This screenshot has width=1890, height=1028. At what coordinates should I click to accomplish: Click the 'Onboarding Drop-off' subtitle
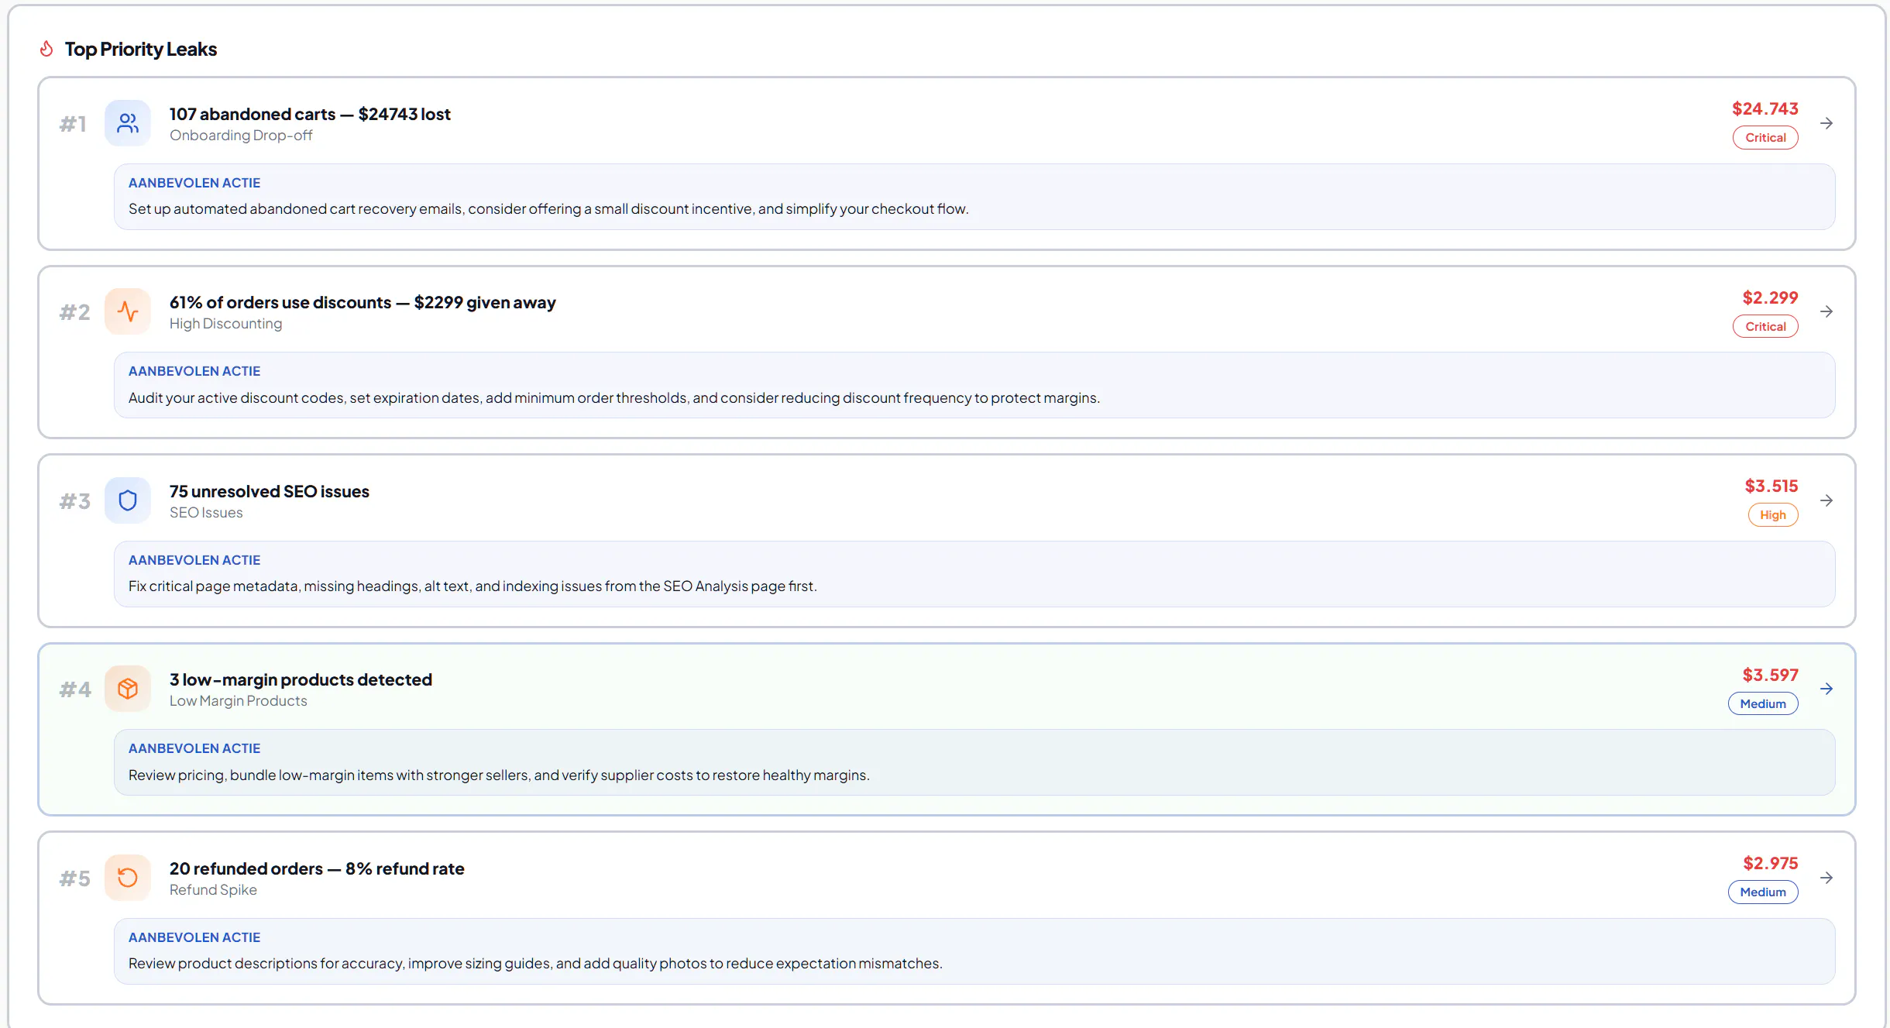pyautogui.click(x=241, y=136)
